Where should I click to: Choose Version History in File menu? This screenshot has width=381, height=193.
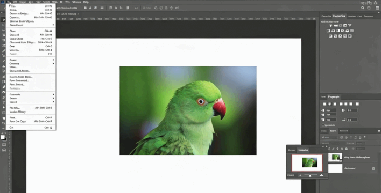(31, 112)
